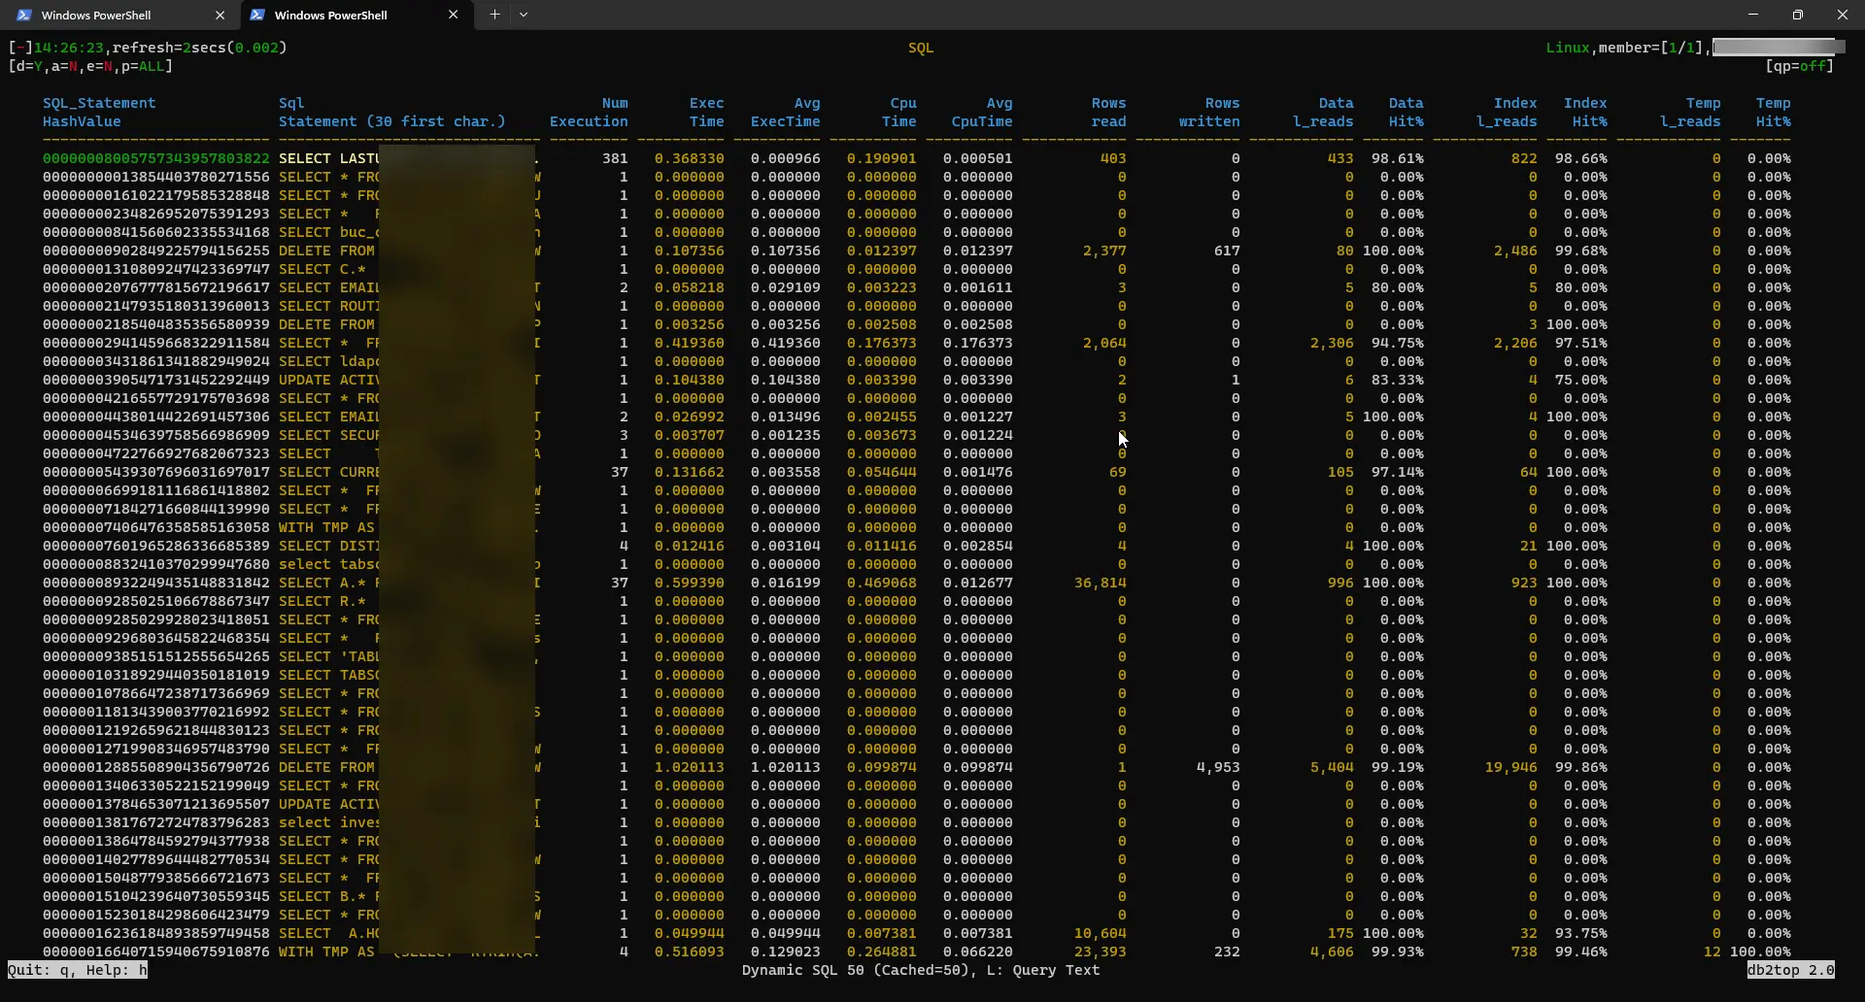Screen dimensions: 1865x1002
Task: Click the Linux,member=[1/1] header text
Action: [1624, 48]
